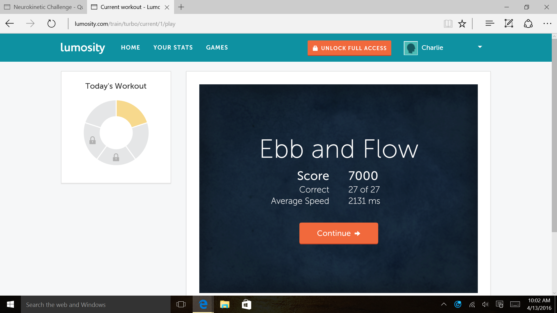Click the '27 of 27' correct value
The width and height of the screenshot is (557, 313).
364,190
